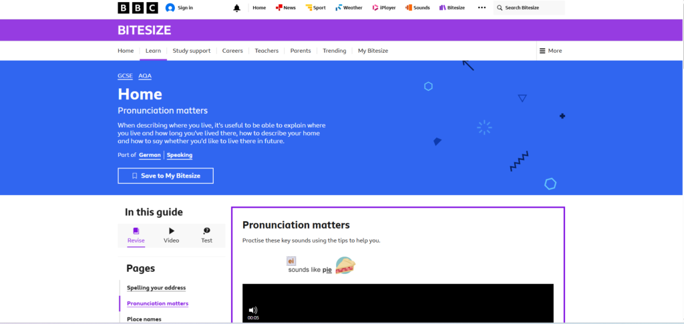Viewport: 684px width, 324px height.
Task: Expand the More hamburger menu
Action: click(x=550, y=51)
